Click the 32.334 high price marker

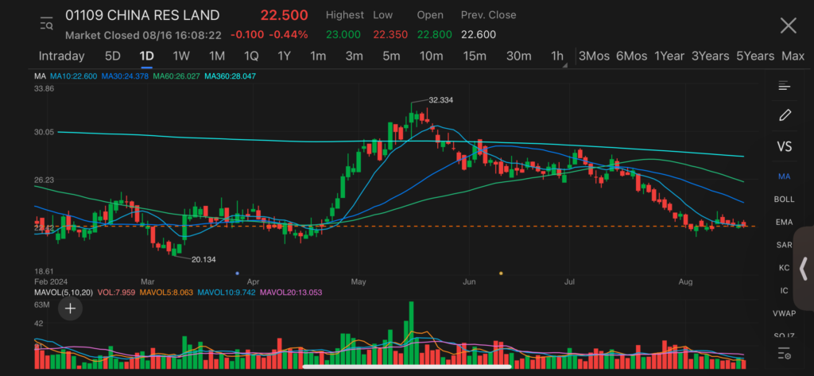click(440, 100)
